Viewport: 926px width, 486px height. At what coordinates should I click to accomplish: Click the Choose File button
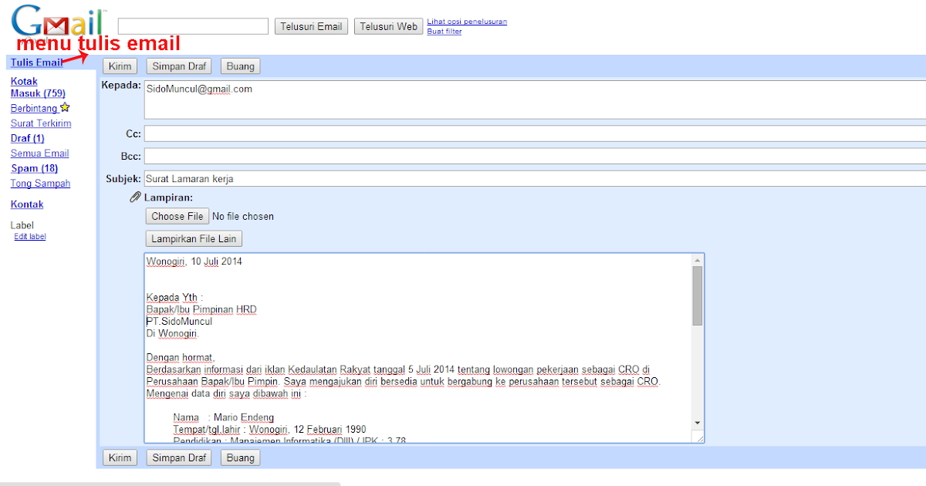pos(177,217)
